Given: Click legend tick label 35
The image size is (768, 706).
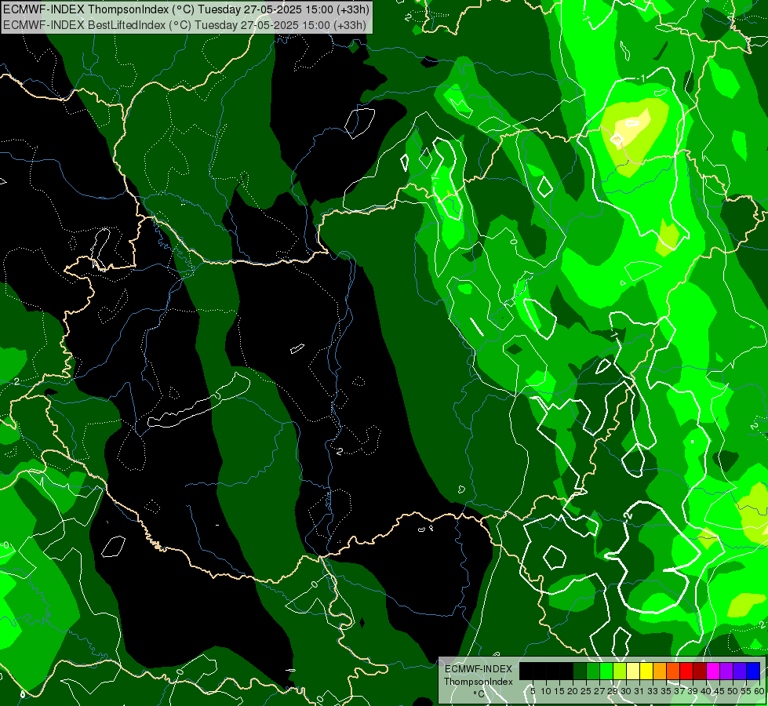Looking at the screenshot, I should tap(666, 691).
